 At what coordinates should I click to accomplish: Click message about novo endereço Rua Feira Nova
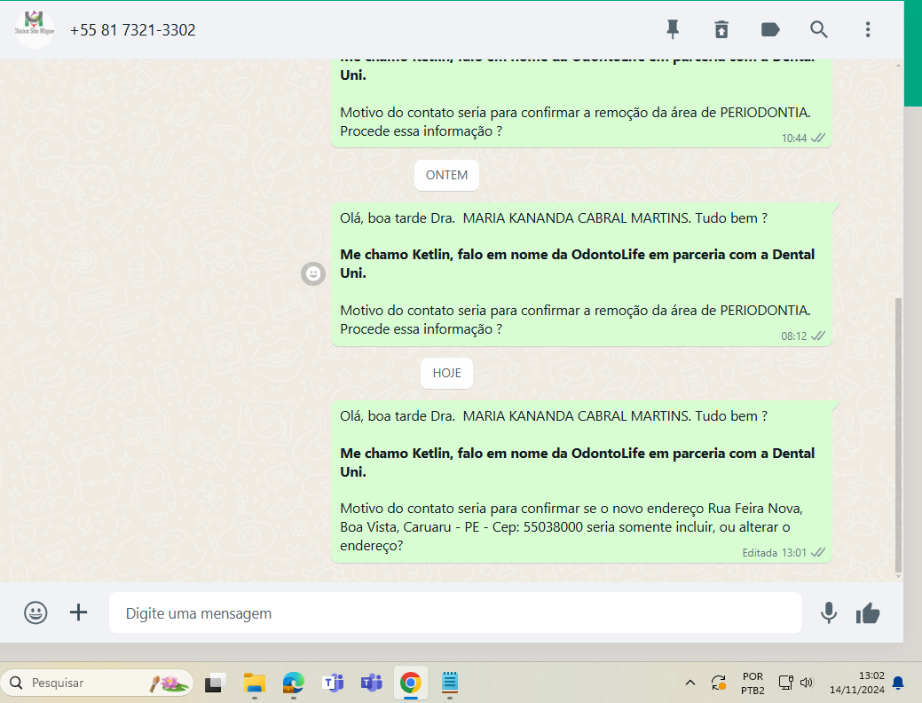[581, 481]
